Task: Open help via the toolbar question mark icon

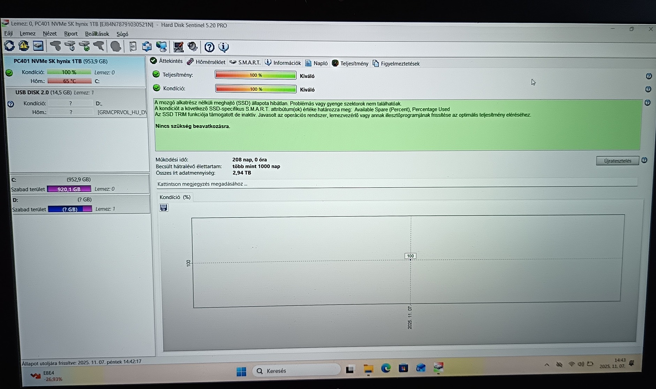Action: 209,47
